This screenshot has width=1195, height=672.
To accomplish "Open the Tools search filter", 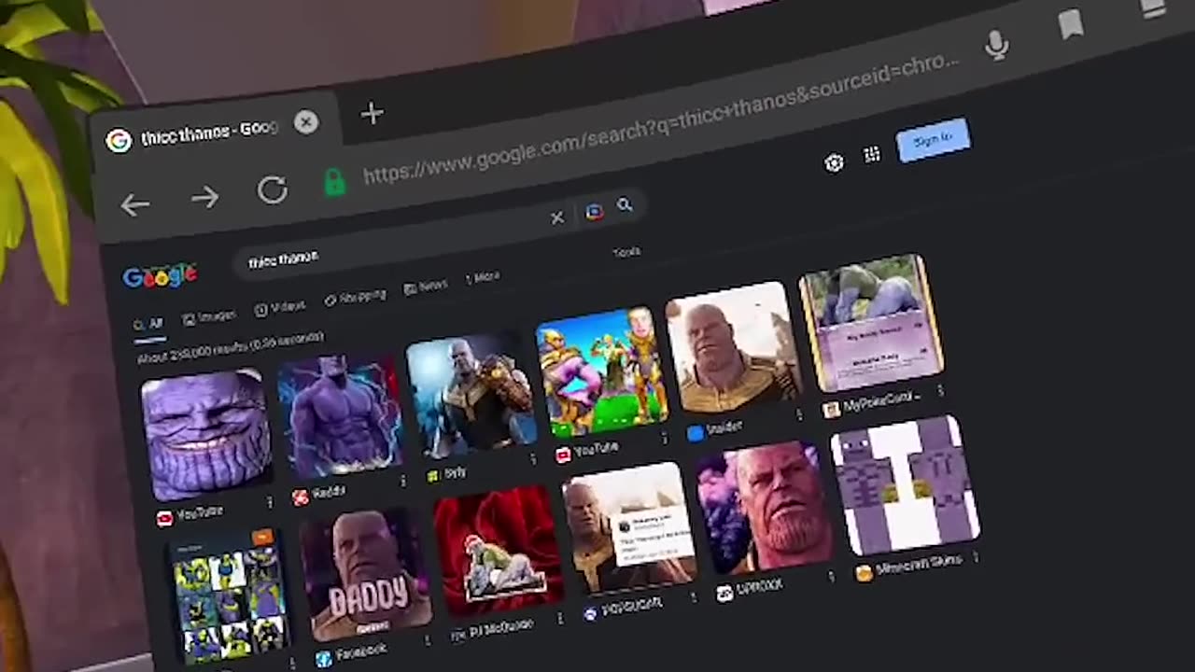I will click(626, 252).
